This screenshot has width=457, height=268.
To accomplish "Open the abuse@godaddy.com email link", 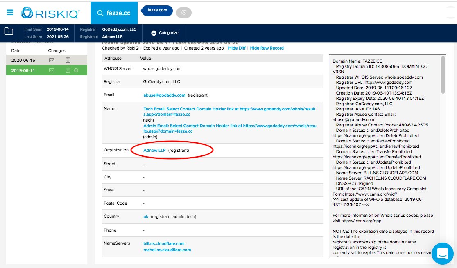I will tap(164, 95).
